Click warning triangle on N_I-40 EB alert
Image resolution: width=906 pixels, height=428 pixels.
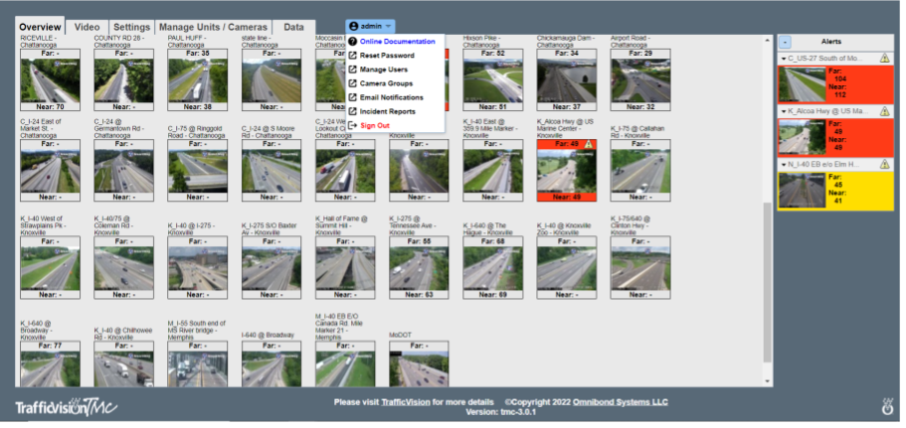tap(885, 165)
